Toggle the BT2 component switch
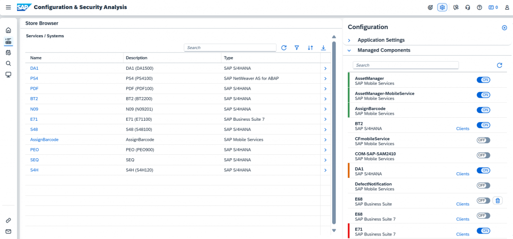Image resolution: width=513 pixels, height=239 pixels. [483, 125]
